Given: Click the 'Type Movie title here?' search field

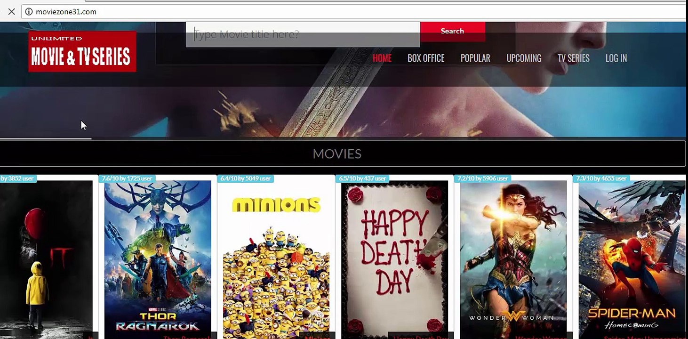Looking at the screenshot, I should [303, 34].
